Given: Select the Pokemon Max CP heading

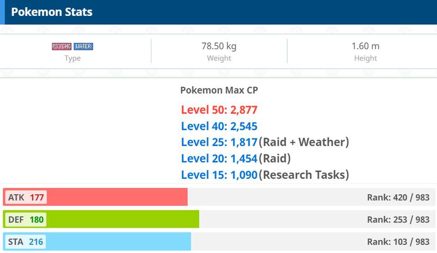Looking at the screenshot, I should click(x=219, y=91).
